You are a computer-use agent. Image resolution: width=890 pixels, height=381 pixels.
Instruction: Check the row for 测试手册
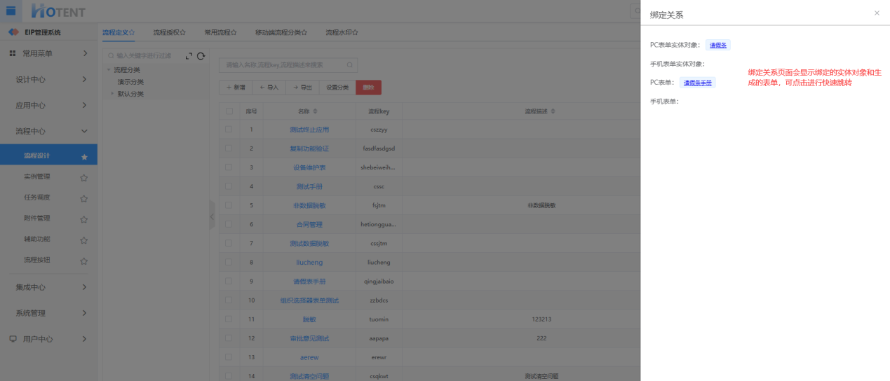[229, 186]
